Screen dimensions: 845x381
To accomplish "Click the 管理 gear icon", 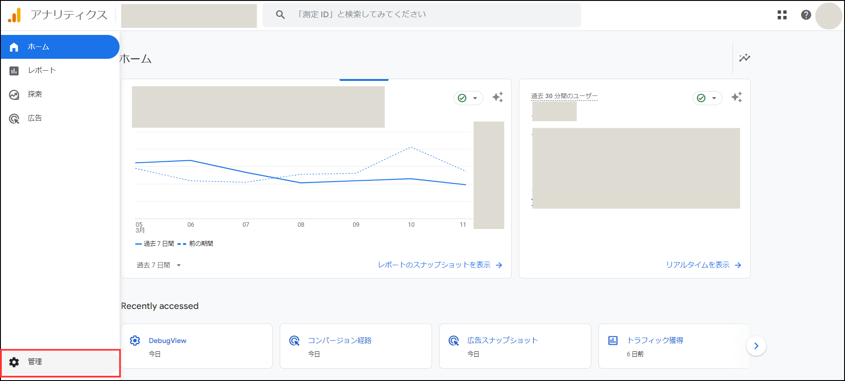I will [x=14, y=362].
